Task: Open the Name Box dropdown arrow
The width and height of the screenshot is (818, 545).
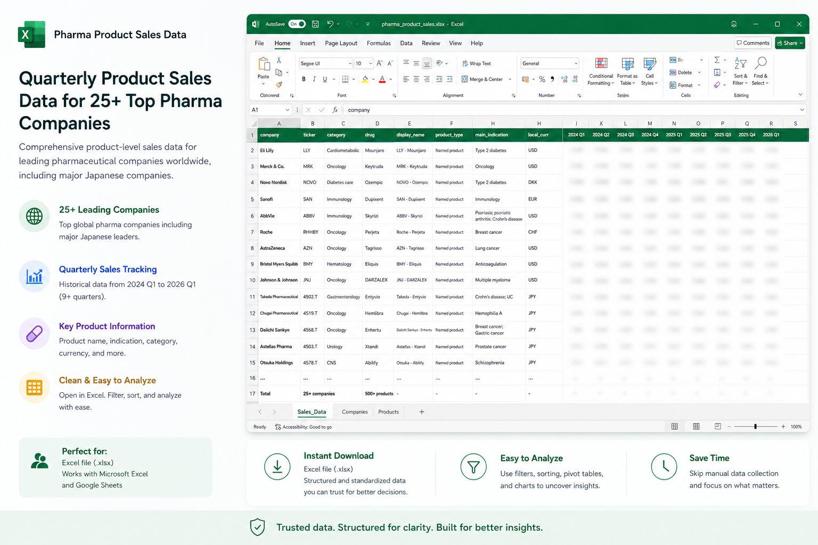Action: click(x=288, y=110)
